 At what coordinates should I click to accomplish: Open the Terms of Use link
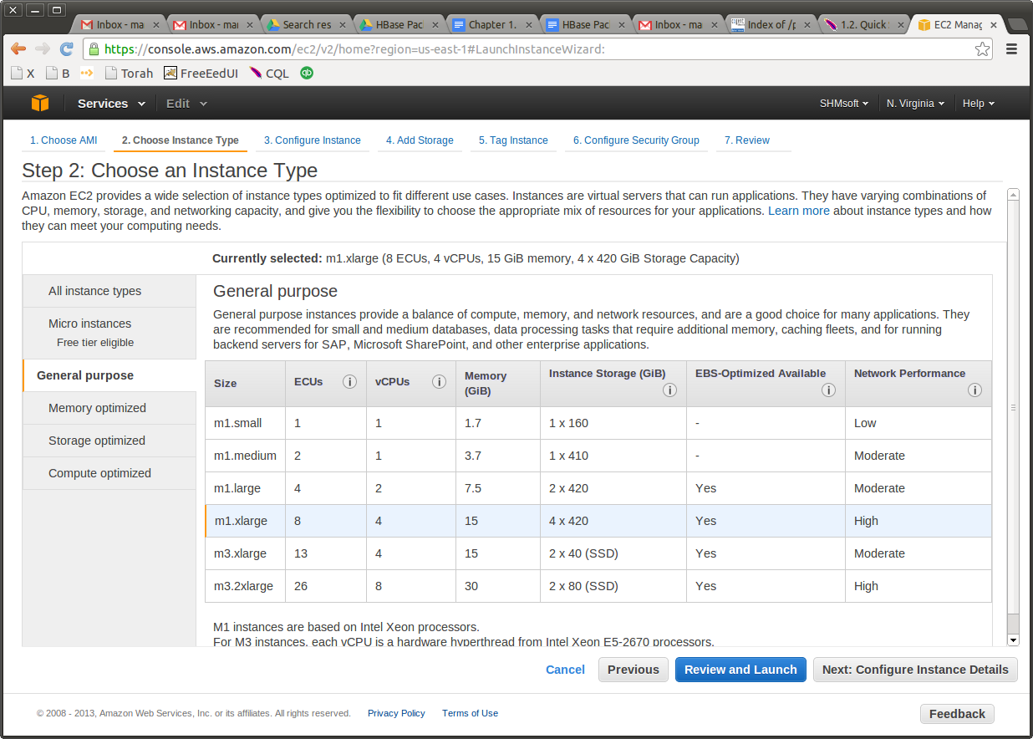pyautogui.click(x=470, y=713)
